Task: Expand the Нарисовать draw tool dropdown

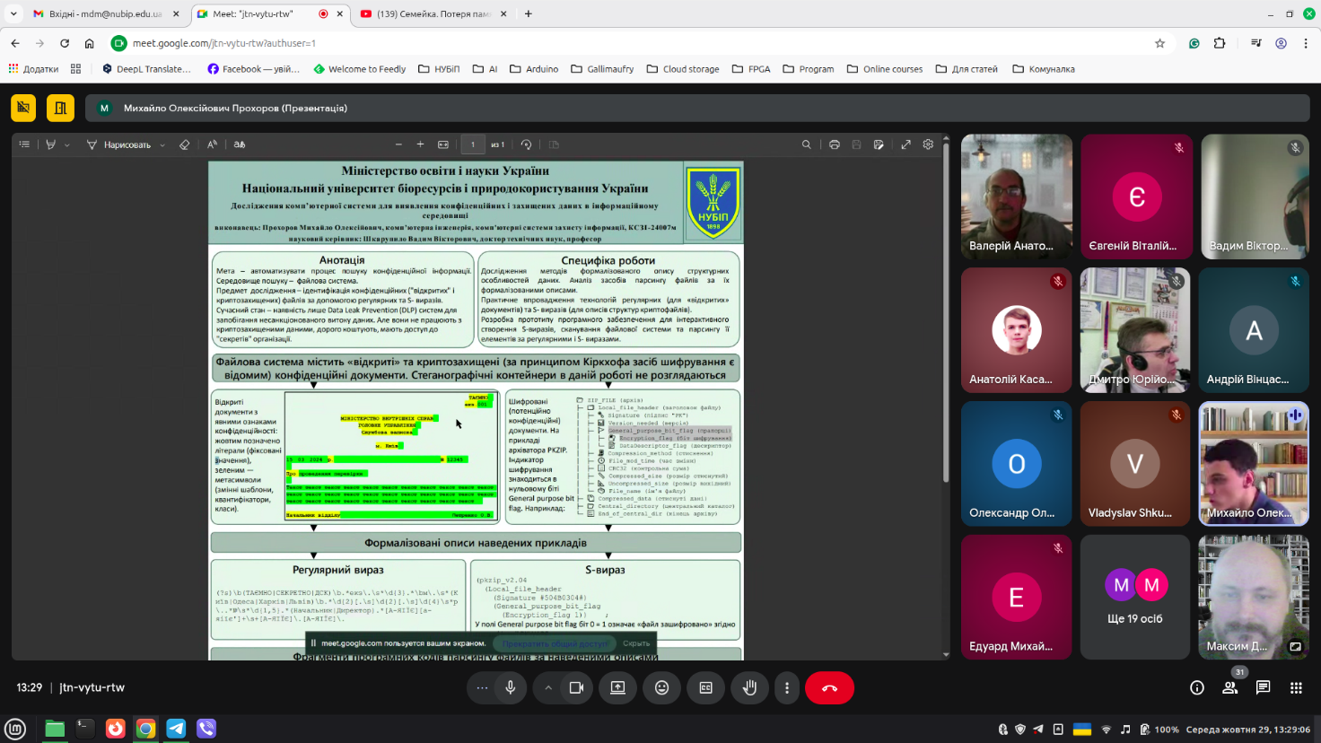Action: [162, 144]
